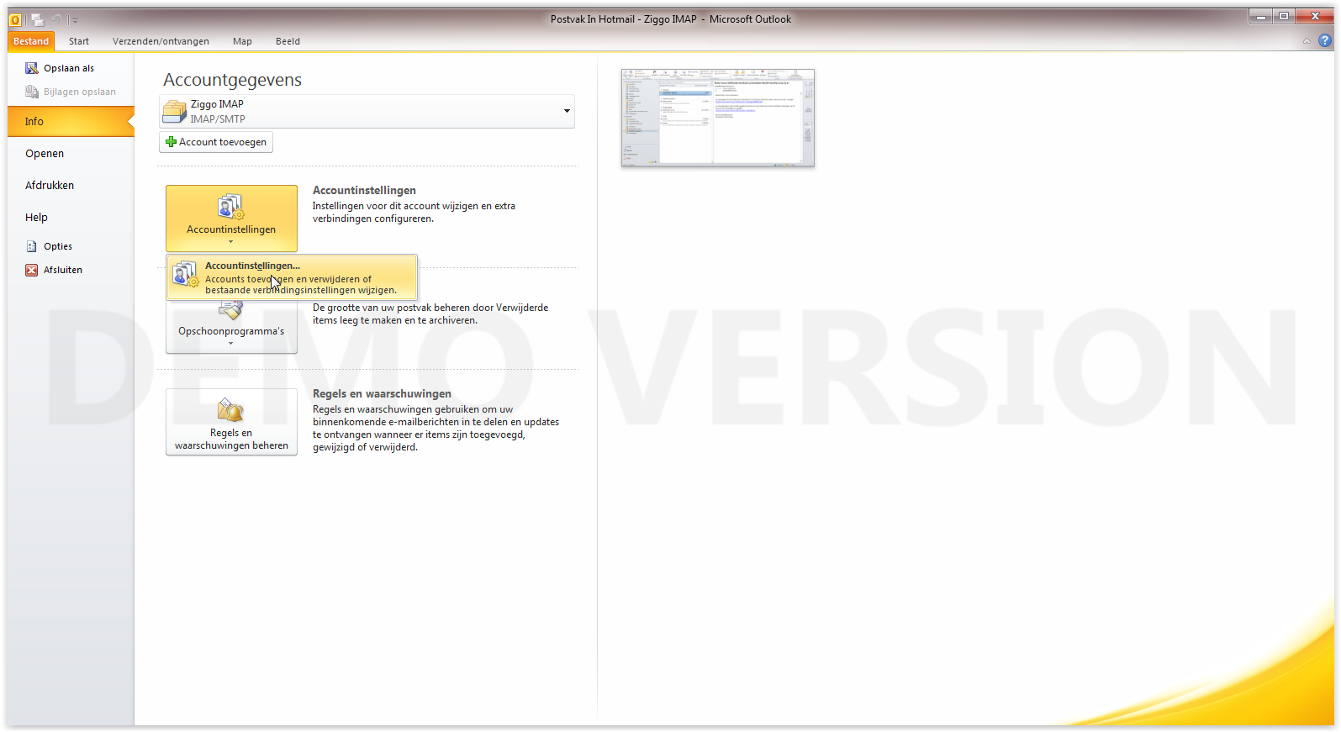The image size is (1341, 732).
Task: Switch to the Map ribbon tab
Action: coord(242,41)
